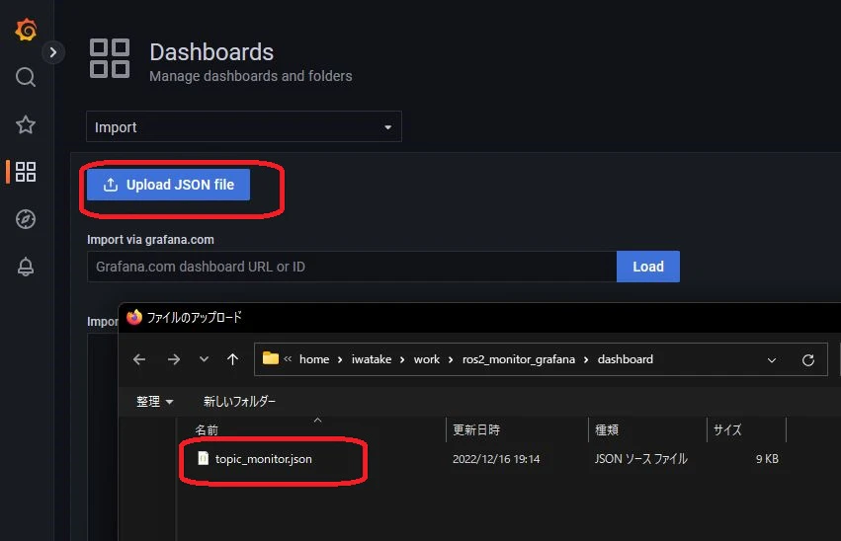
Task: Go up one folder level
Action: pyautogui.click(x=233, y=359)
